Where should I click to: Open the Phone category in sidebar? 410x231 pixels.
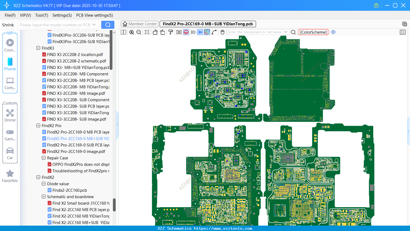pos(10,64)
